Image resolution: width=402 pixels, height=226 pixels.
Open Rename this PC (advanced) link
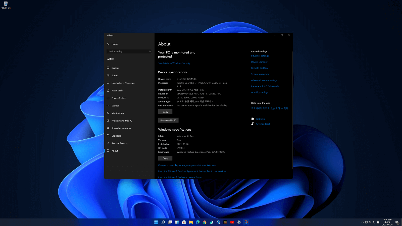click(265, 86)
